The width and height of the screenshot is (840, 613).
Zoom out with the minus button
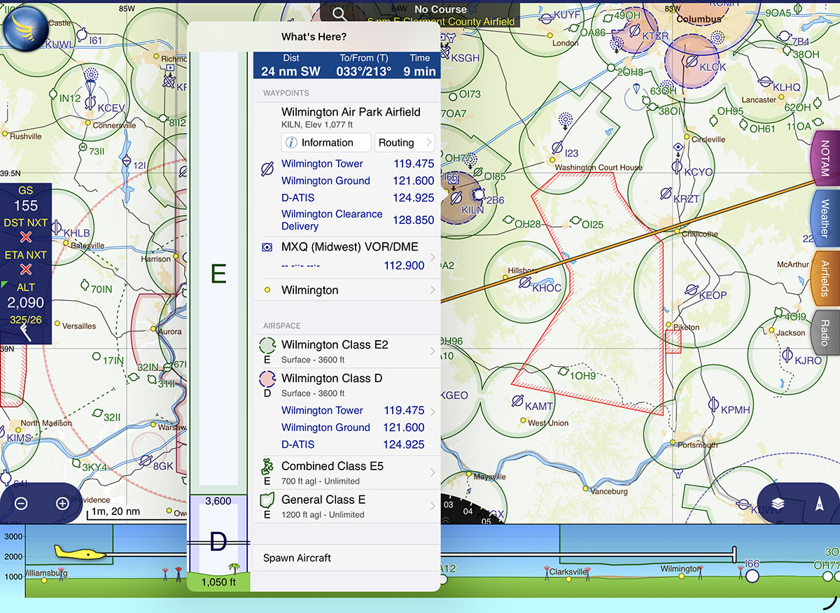[21, 503]
